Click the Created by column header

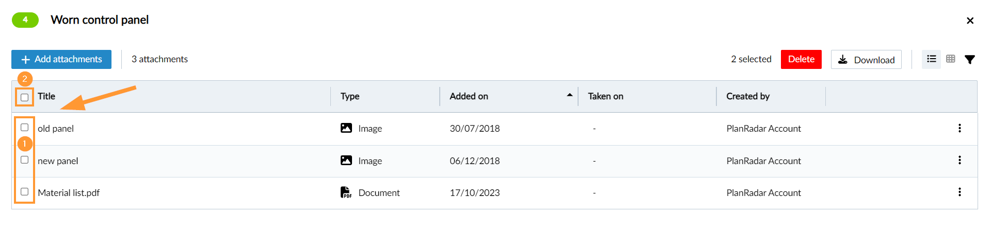click(747, 96)
